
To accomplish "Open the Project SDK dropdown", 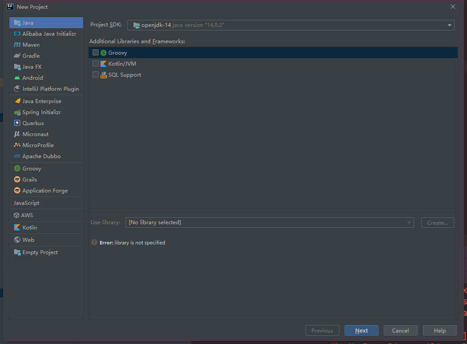I will coord(291,25).
